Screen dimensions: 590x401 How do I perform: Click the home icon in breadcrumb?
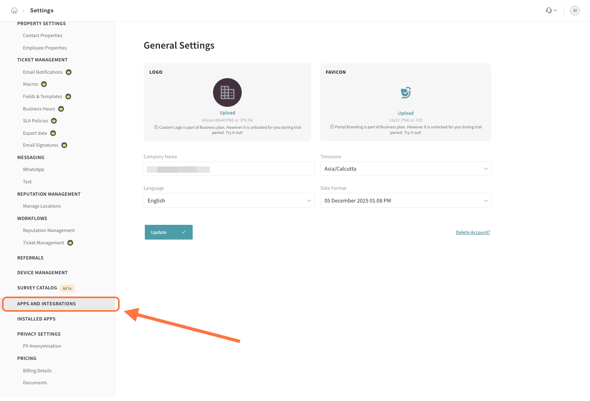[x=14, y=10]
